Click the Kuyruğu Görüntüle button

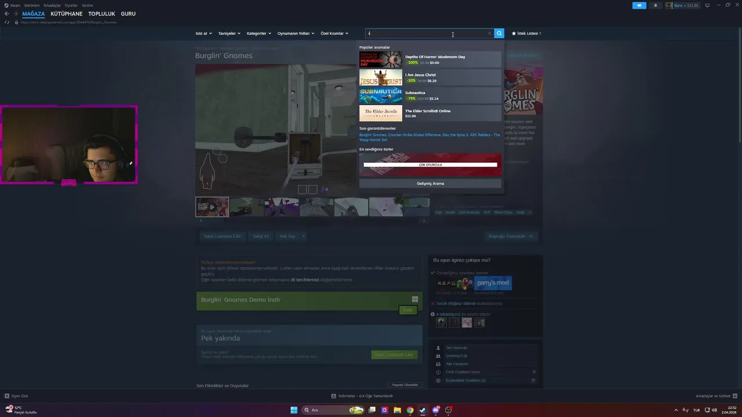511,236
